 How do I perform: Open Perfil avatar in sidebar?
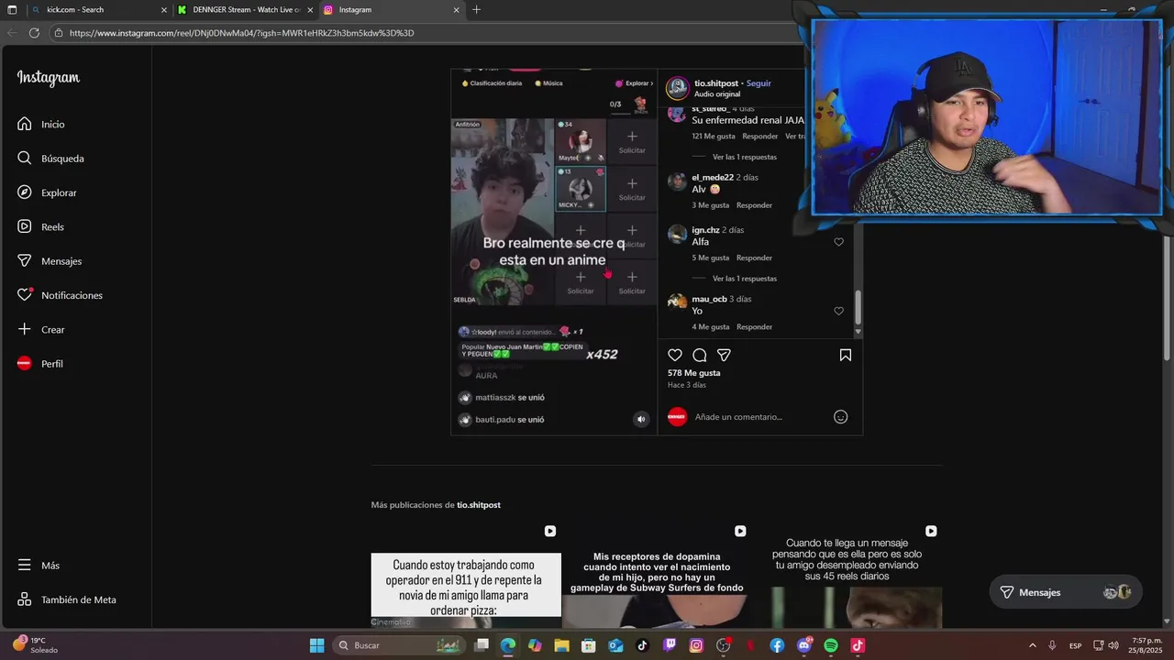(25, 363)
